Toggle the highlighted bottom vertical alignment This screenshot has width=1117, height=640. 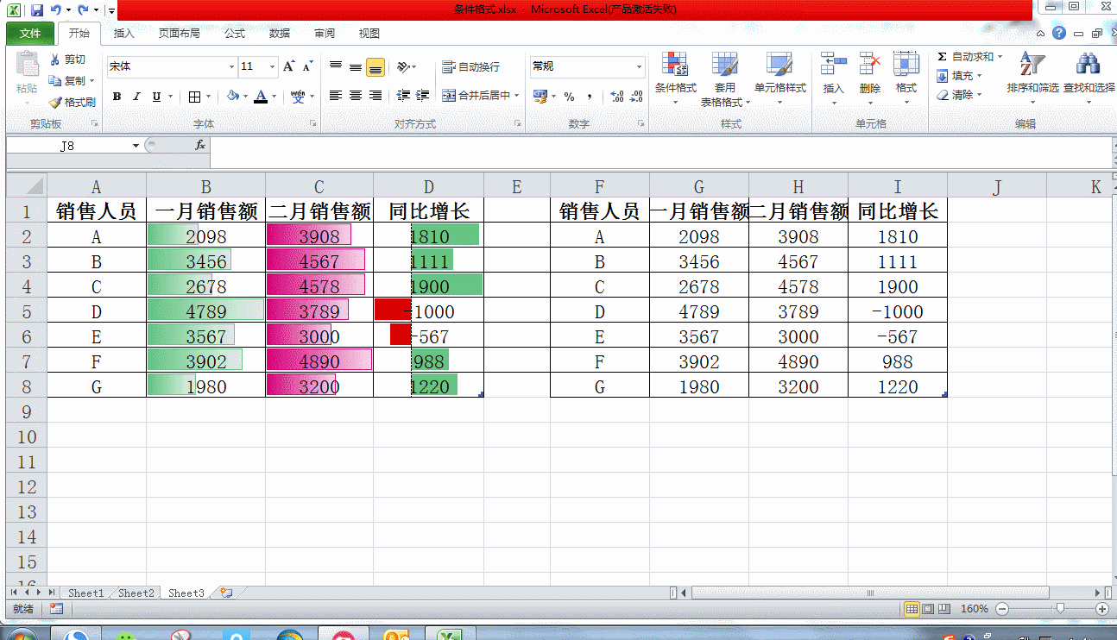pos(375,67)
